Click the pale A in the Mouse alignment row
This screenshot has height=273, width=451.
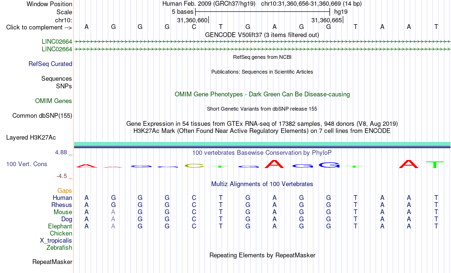[113, 212]
